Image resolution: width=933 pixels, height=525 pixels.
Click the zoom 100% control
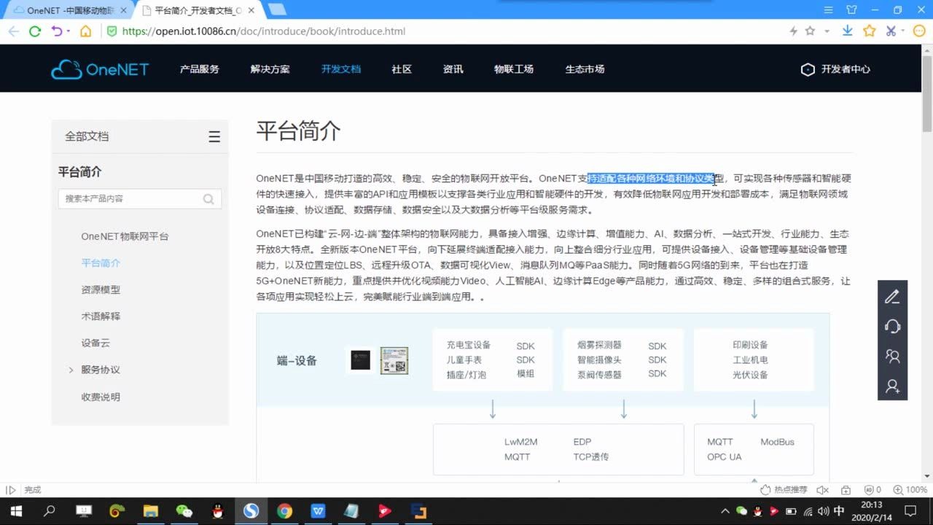[x=910, y=490]
